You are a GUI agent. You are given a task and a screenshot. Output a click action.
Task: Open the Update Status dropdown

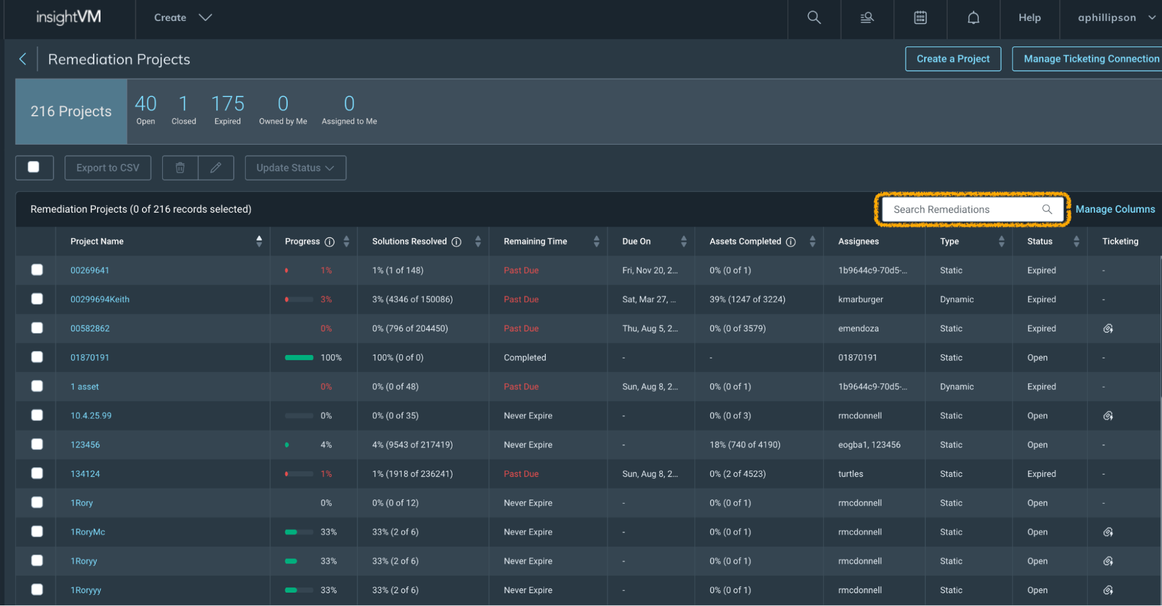pyautogui.click(x=295, y=168)
